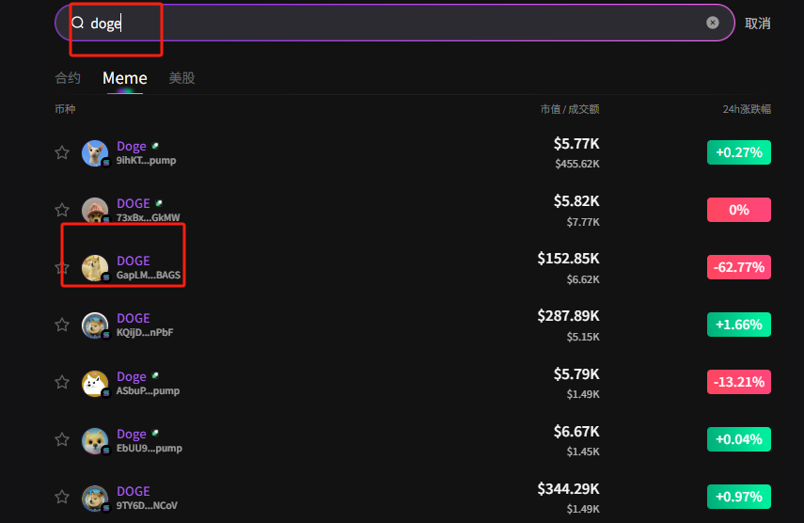Toggle star for Doge EbUU9...pump
This screenshot has height=523, width=804.
click(62, 440)
